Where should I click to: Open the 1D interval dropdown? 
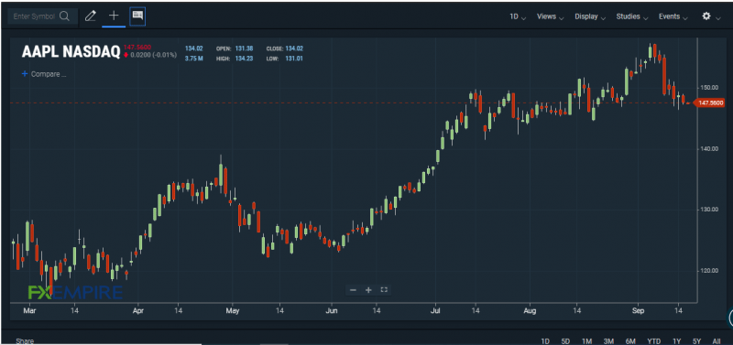coord(518,16)
